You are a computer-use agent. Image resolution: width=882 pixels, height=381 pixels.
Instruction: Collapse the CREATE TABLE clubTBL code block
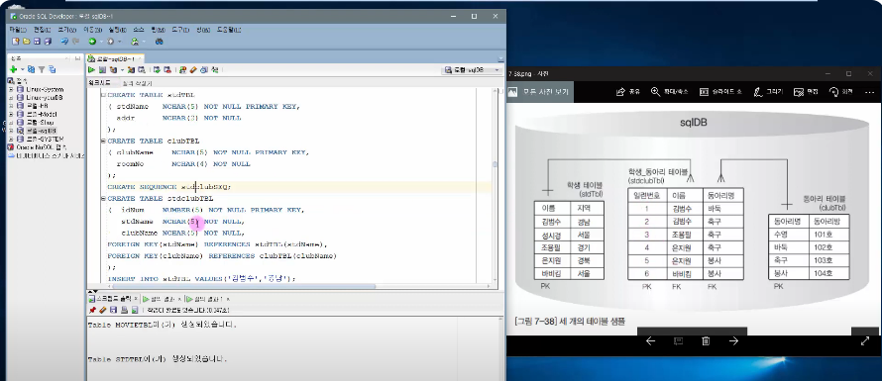pyautogui.click(x=103, y=142)
